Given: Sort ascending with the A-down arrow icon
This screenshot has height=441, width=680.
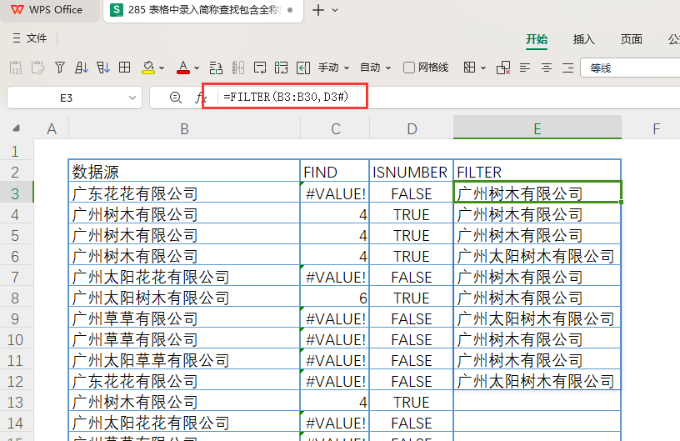Looking at the screenshot, I should (x=82, y=68).
